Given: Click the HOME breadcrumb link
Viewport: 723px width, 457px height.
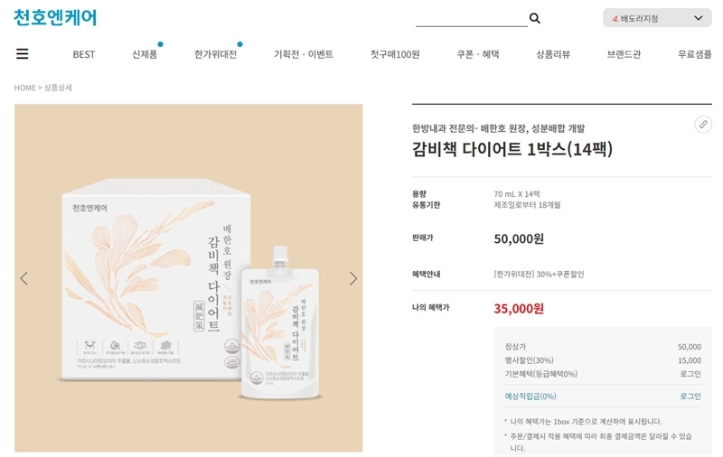Looking at the screenshot, I should 25,88.
